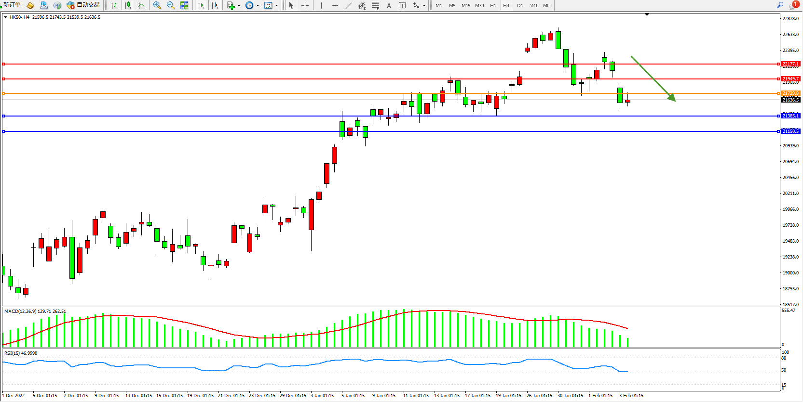Click the red 22177.1 price level label
Screen dimensions: 803x402
pos(790,64)
